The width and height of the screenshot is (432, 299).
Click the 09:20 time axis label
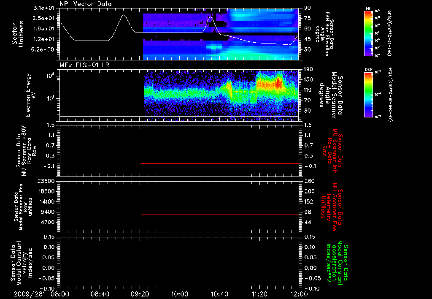pyautogui.click(x=140, y=294)
